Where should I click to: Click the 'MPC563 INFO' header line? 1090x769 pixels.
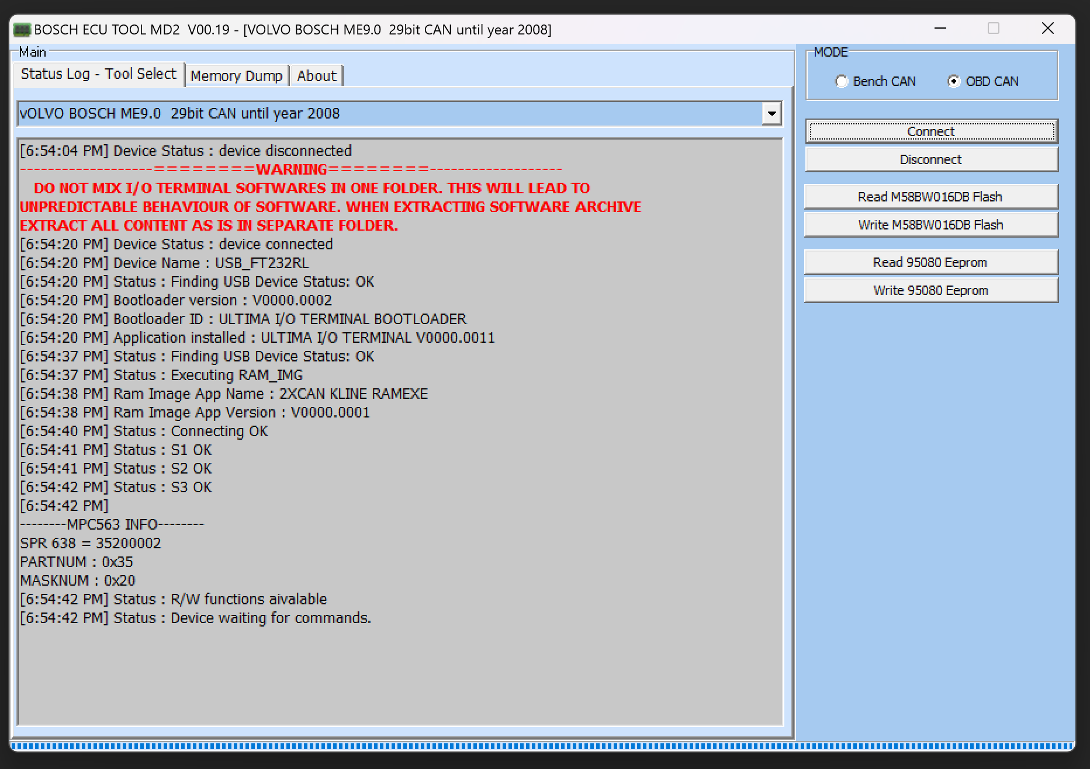[x=112, y=525]
